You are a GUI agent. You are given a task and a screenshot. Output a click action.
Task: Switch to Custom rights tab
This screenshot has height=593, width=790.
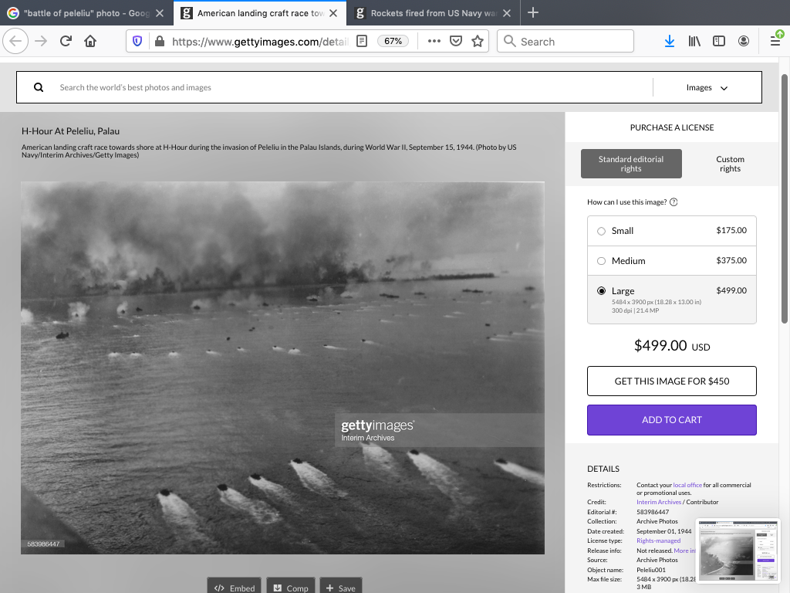pyautogui.click(x=729, y=164)
